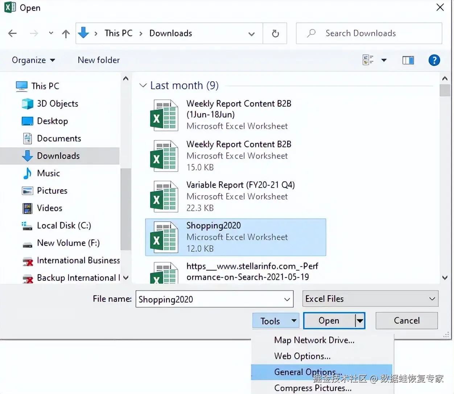Image resolution: width=454 pixels, height=394 pixels.
Task: Open 3D Objects in the sidebar
Action: (x=50, y=104)
